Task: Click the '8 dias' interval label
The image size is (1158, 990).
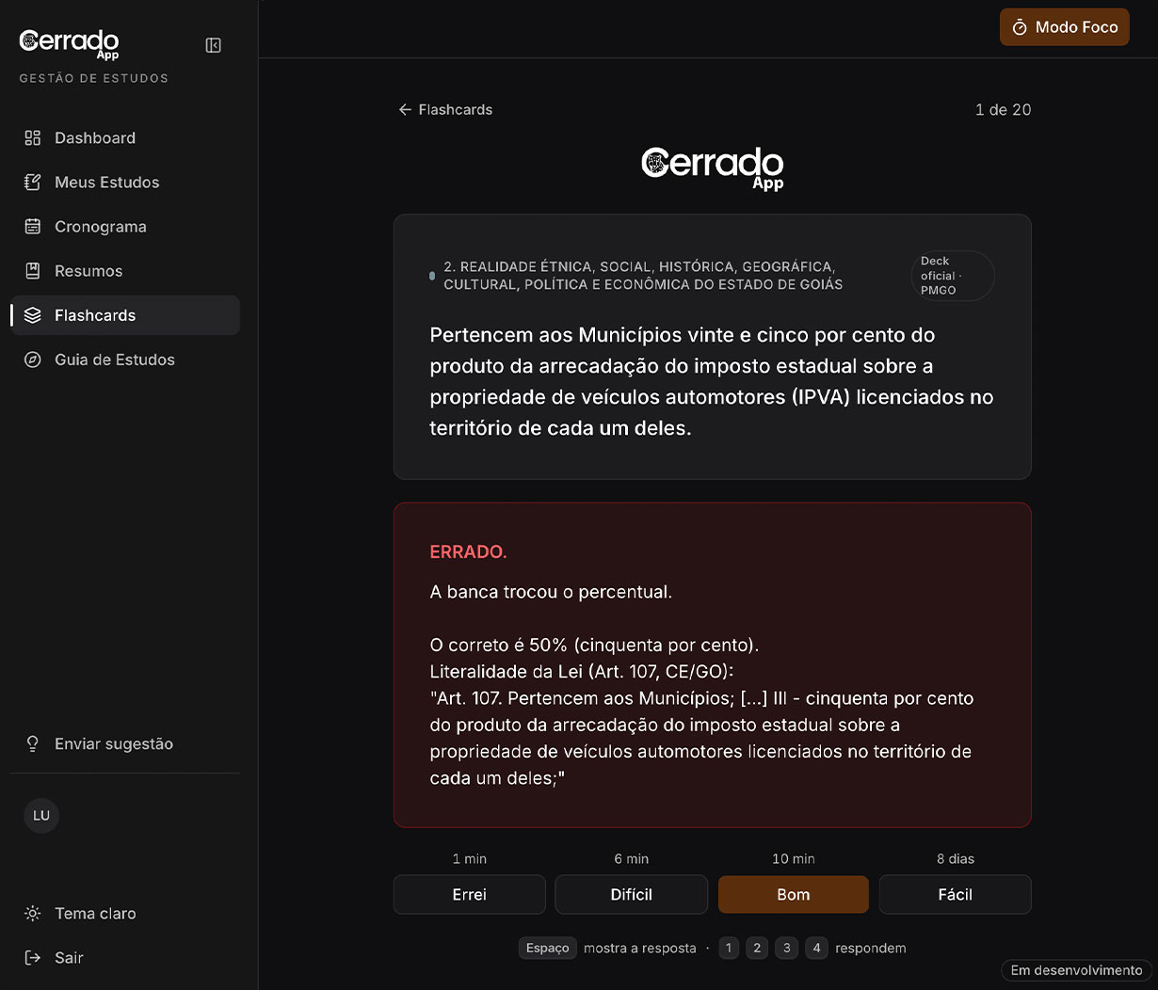Action: pyautogui.click(x=955, y=859)
